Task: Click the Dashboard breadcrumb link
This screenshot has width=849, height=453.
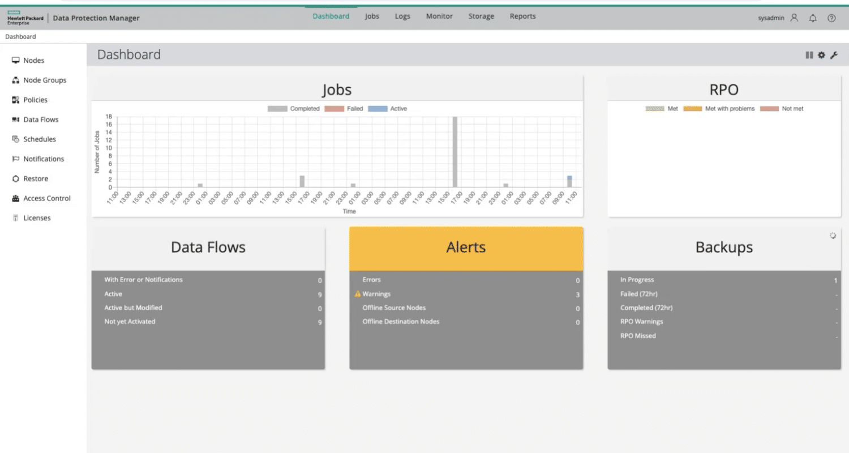Action: click(20, 37)
